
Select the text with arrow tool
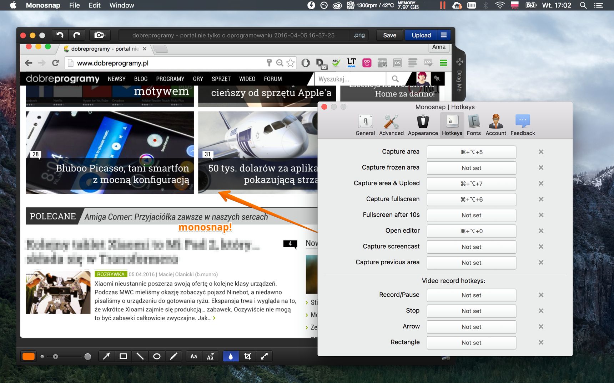click(210, 356)
